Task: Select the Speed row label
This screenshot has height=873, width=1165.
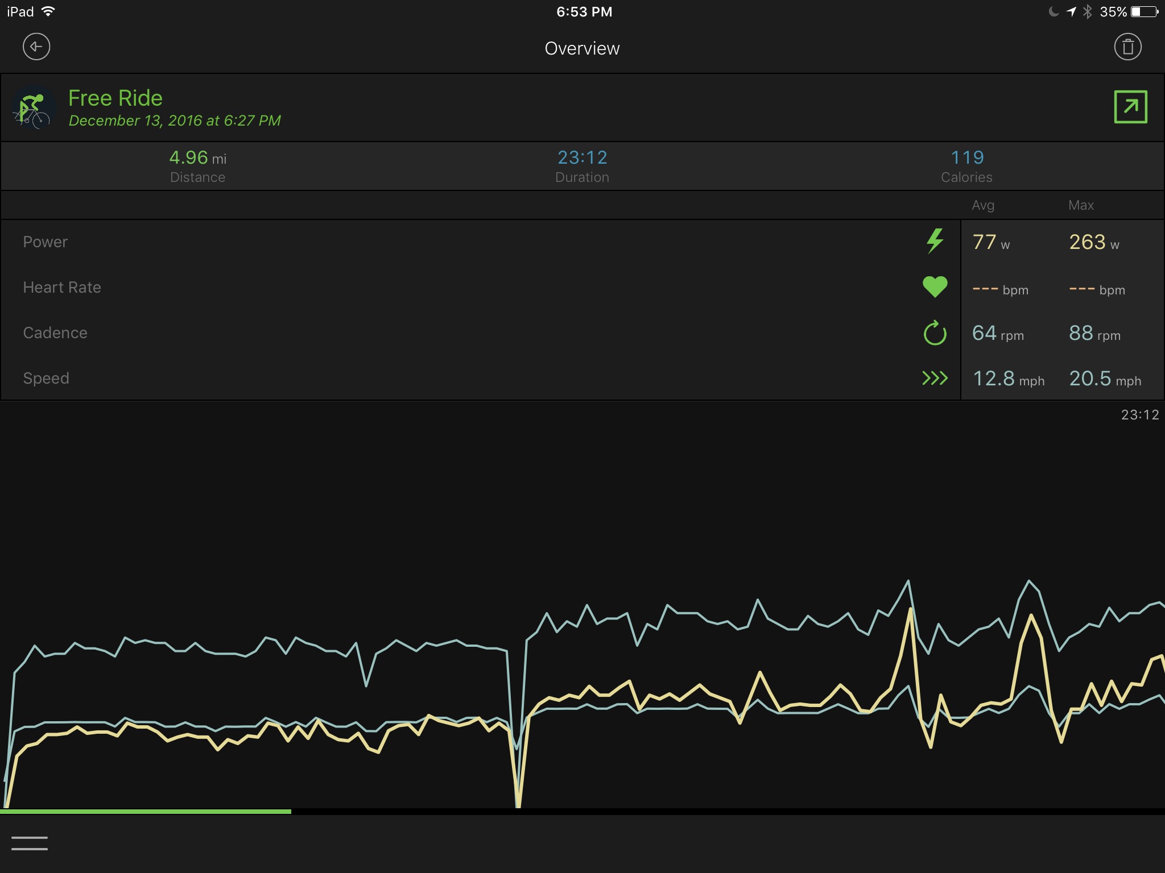Action: point(46,379)
